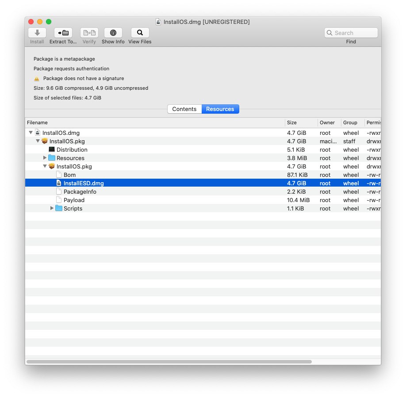This screenshot has height=398, width=406.
Task: Click the 1.1 KiB size cell
Action: 295,208
